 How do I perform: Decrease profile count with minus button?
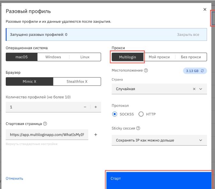[85, 107]
